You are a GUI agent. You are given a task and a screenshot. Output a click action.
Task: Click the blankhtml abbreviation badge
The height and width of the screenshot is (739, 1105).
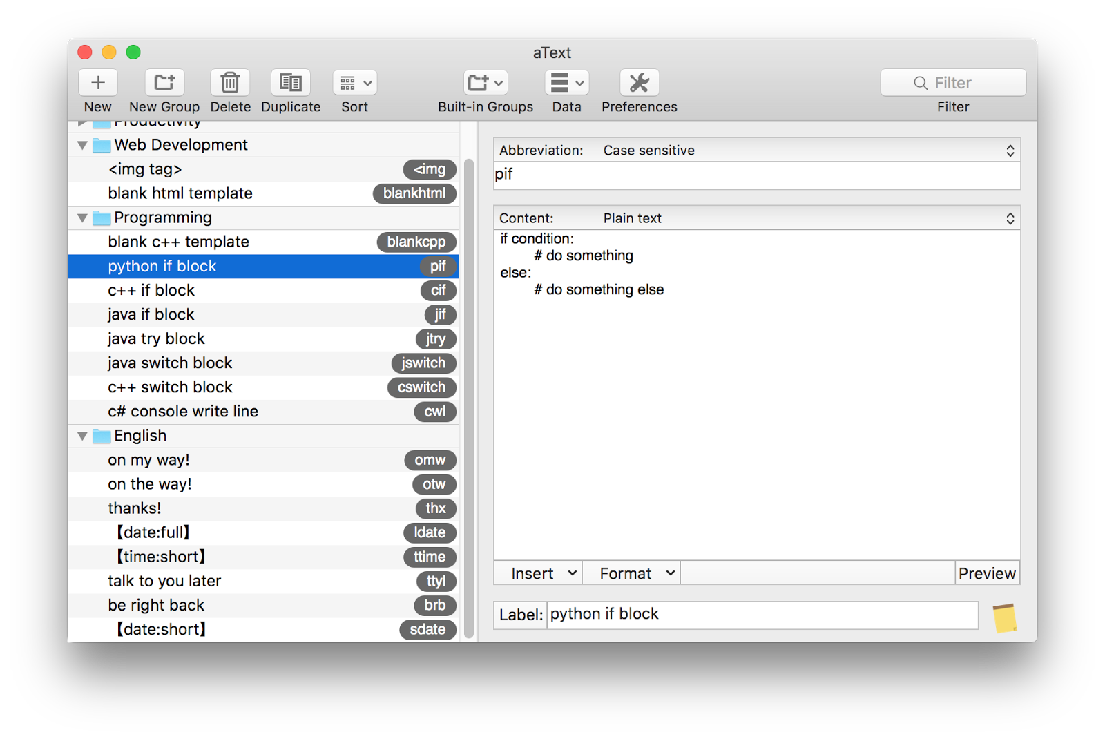tap(414, 193)
